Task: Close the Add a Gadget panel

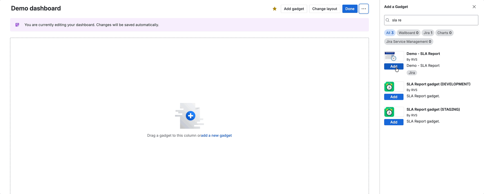Action: point(474,7)
